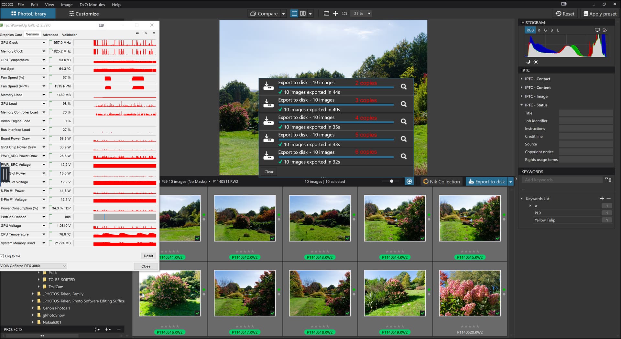
Task: Switch to the Customize tab
Action: 84,14
